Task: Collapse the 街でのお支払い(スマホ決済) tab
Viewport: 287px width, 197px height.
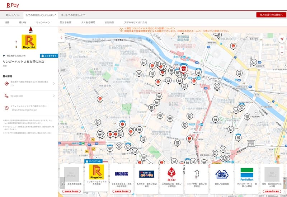Action: click(41, 15)
